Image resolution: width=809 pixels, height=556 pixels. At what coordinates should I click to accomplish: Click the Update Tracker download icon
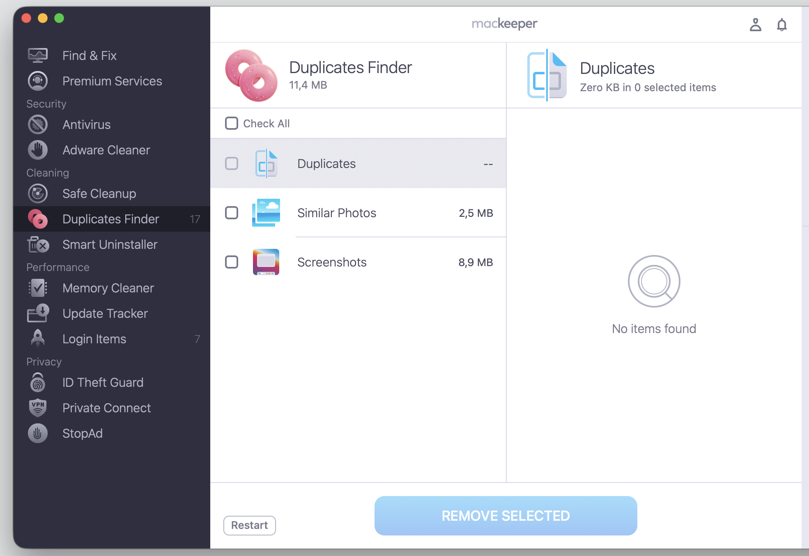(38, 313)
